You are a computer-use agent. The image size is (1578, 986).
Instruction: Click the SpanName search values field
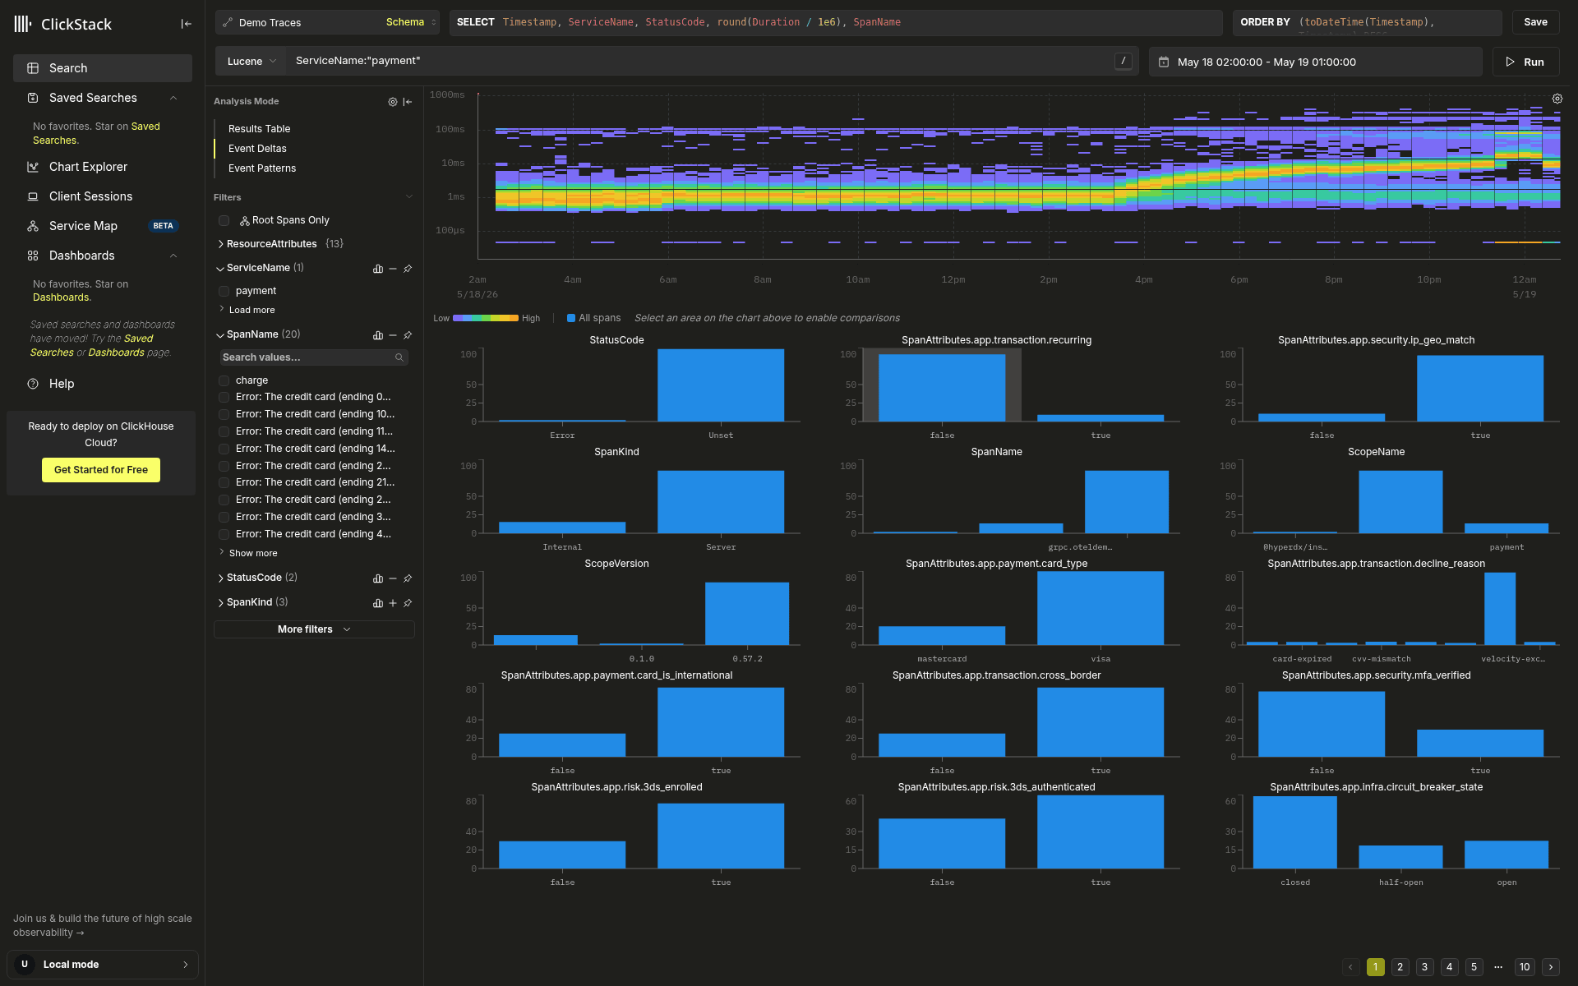pos(314,357)
